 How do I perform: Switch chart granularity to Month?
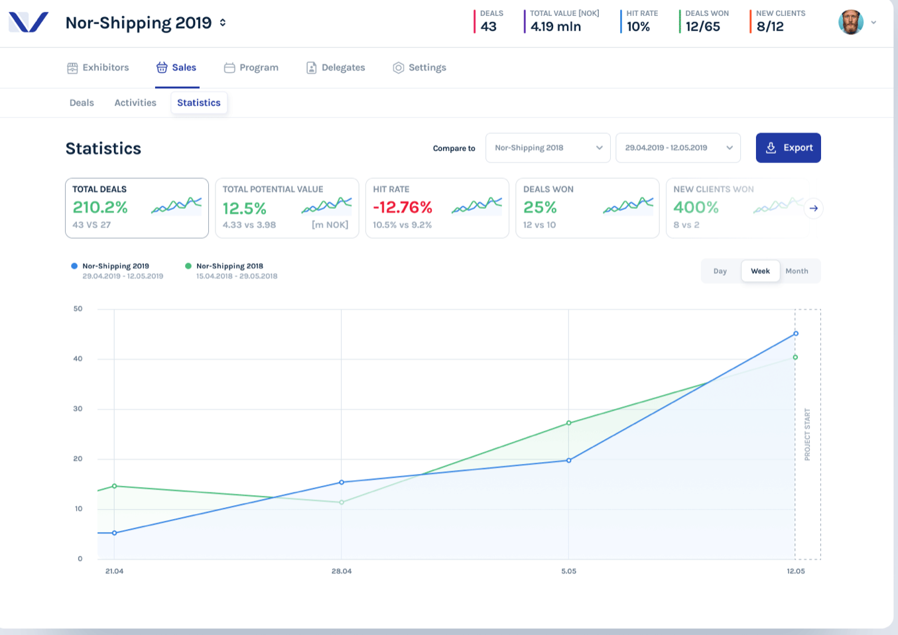pos(797,271)
